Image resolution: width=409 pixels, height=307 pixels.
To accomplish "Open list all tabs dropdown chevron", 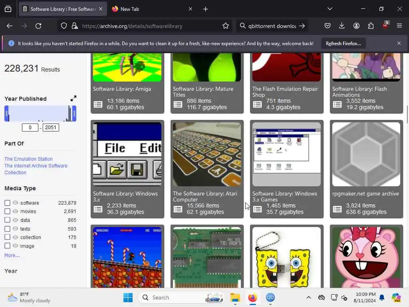I will coord(330,9).
